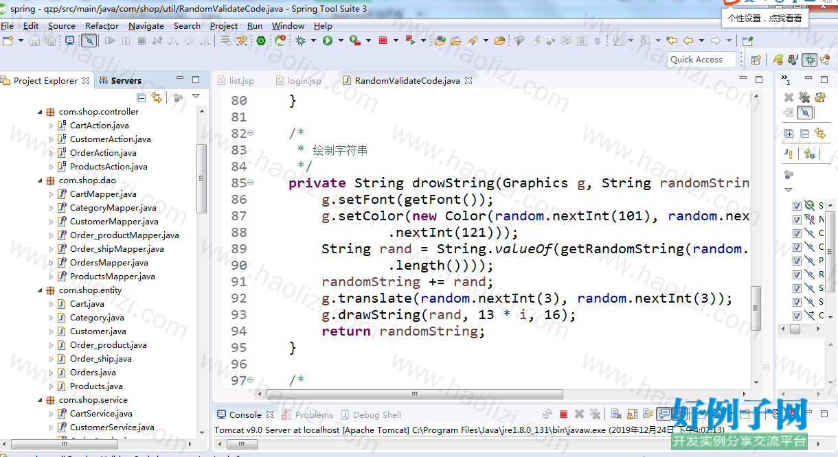838x457 pixels.
Task: Open the Debug Shell tab
Action: (x=370, y=414)
